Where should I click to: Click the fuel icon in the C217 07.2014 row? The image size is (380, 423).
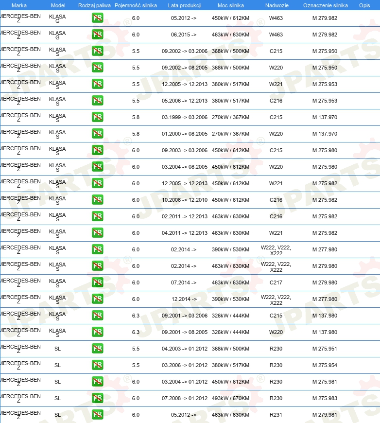[x=97, y=282]
